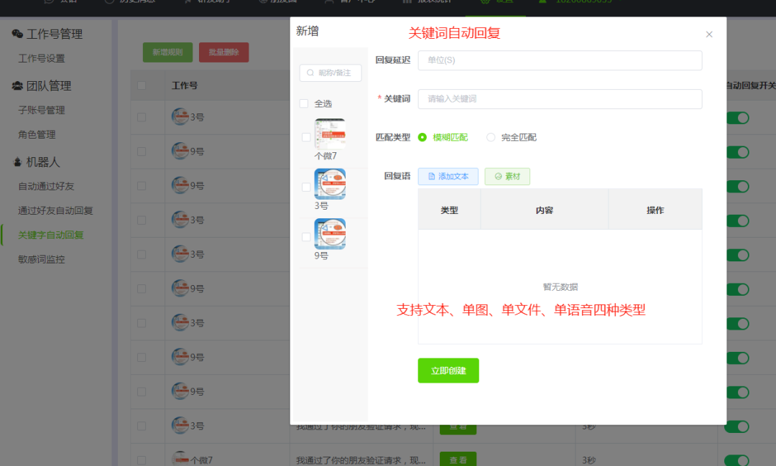The width and height of the screenshot is (776, 466).
Task: Click 查看 button in the 个微7 table row
Action: pyautogui.click(x=458, y=460)
